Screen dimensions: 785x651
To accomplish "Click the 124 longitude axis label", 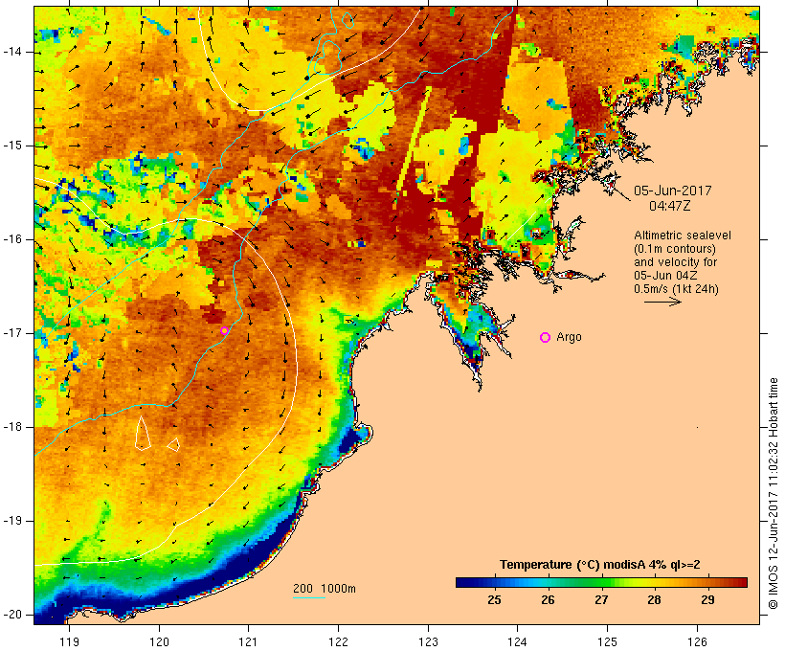I will (518, 641).
